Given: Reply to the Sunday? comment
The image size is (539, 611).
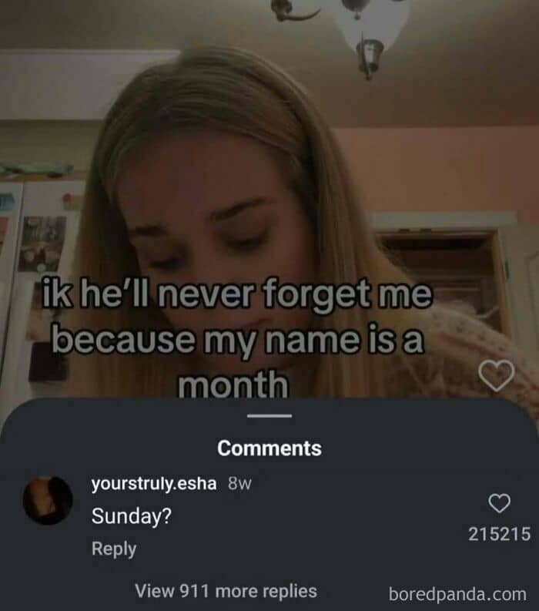Looking at the screenshot, I should 114,549.
